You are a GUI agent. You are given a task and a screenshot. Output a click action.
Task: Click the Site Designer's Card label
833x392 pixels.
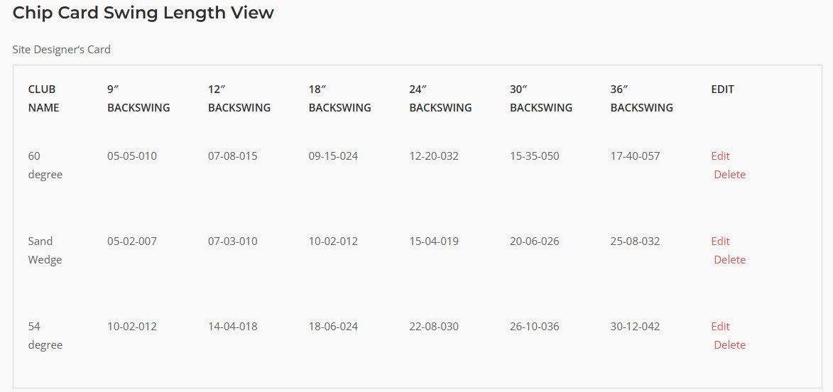(x=62, y=50)
